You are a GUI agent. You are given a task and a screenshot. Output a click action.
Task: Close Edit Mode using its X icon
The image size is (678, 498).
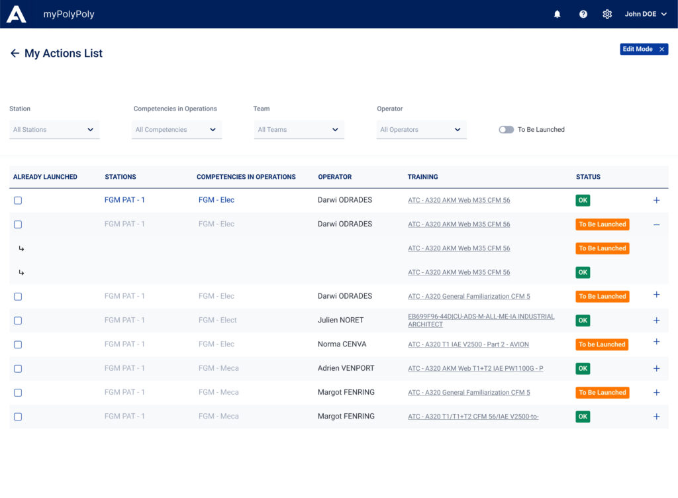pos(661,49)
